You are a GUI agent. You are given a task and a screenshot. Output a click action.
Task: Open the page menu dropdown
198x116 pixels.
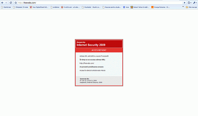[189, 3]
